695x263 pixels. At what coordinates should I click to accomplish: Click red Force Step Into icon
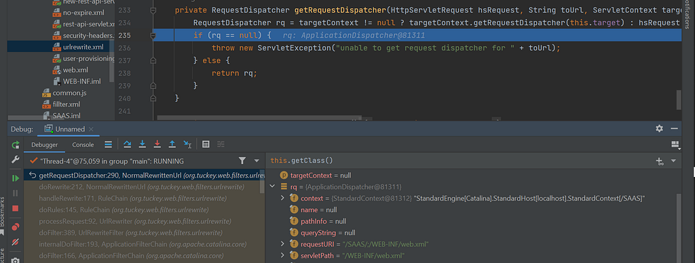[157, 144]
